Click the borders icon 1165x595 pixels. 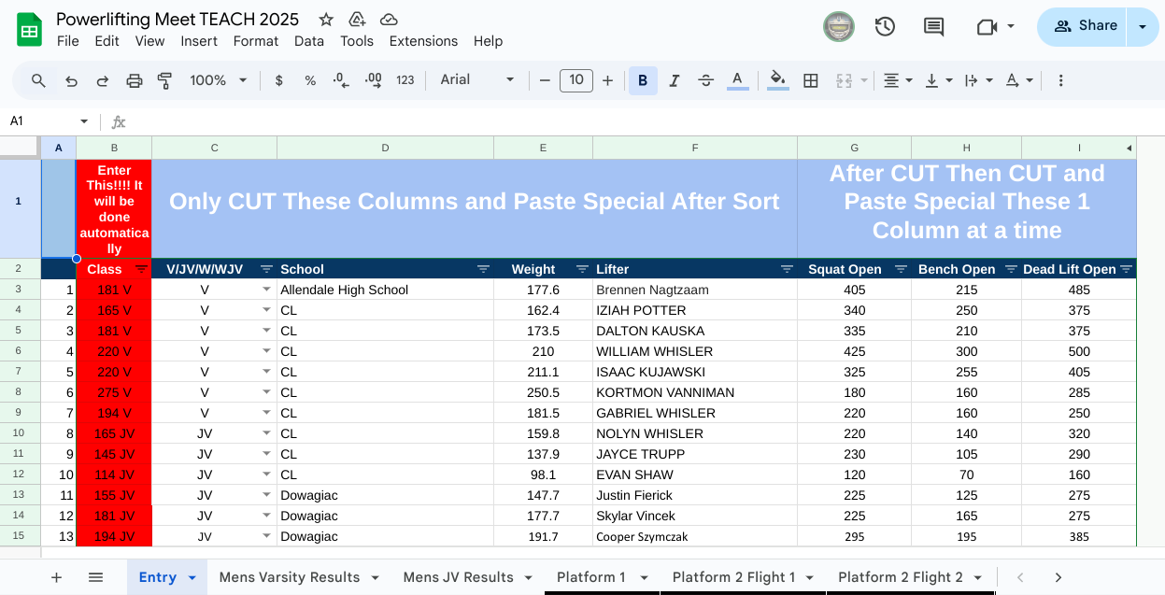811,80
